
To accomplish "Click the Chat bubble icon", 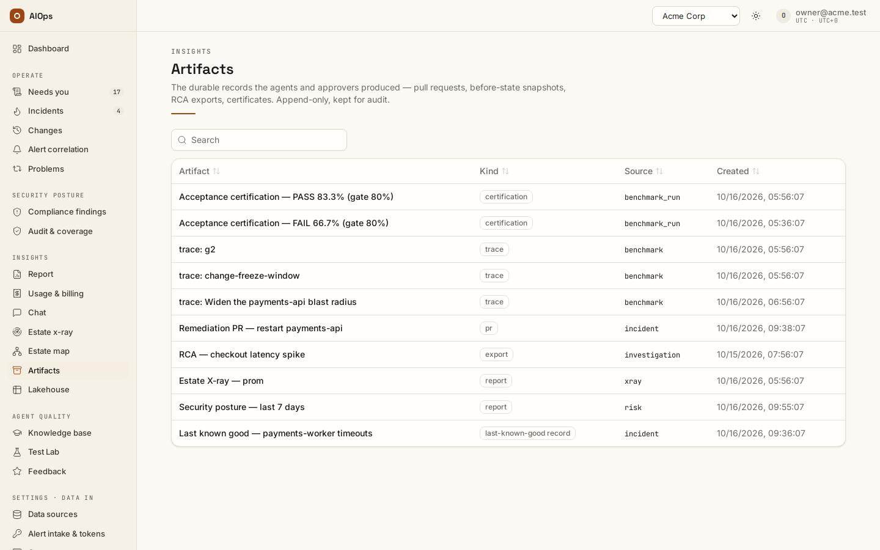I will point(17,313).
